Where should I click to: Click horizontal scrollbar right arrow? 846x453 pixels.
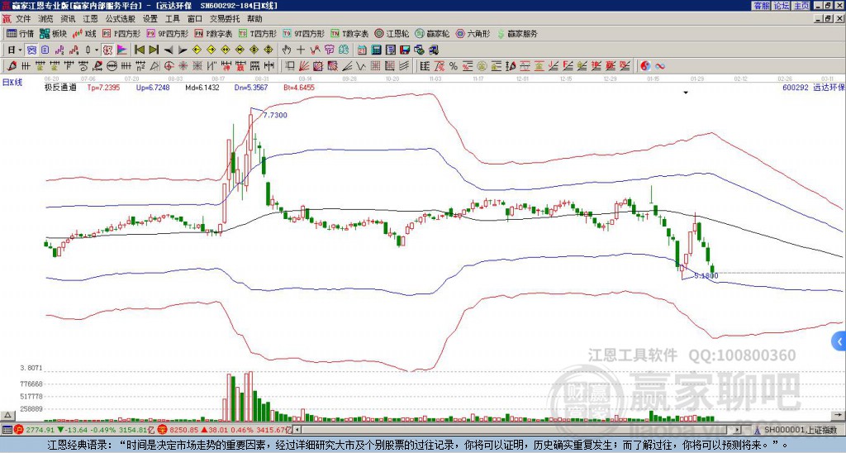(x=737, y=430)
